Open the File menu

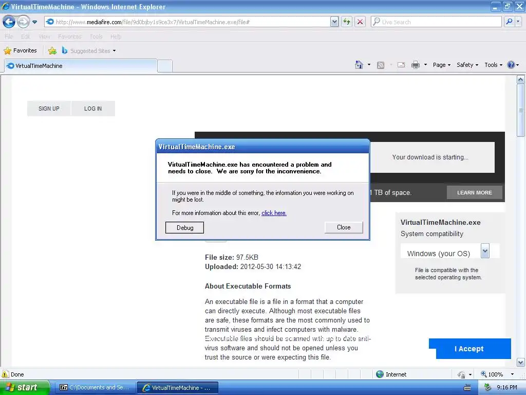pos(9,37)
